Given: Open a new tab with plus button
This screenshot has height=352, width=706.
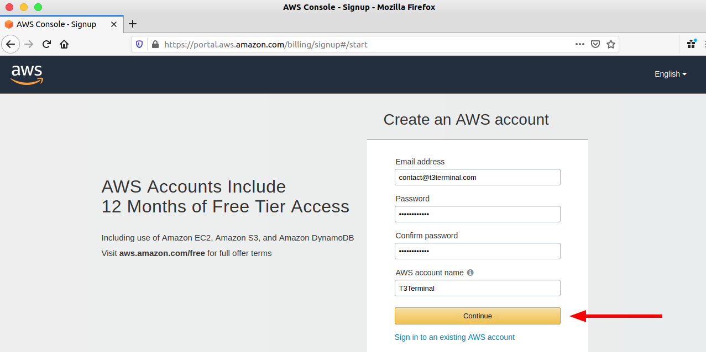Looking at the screenshot, I should 133,24.
